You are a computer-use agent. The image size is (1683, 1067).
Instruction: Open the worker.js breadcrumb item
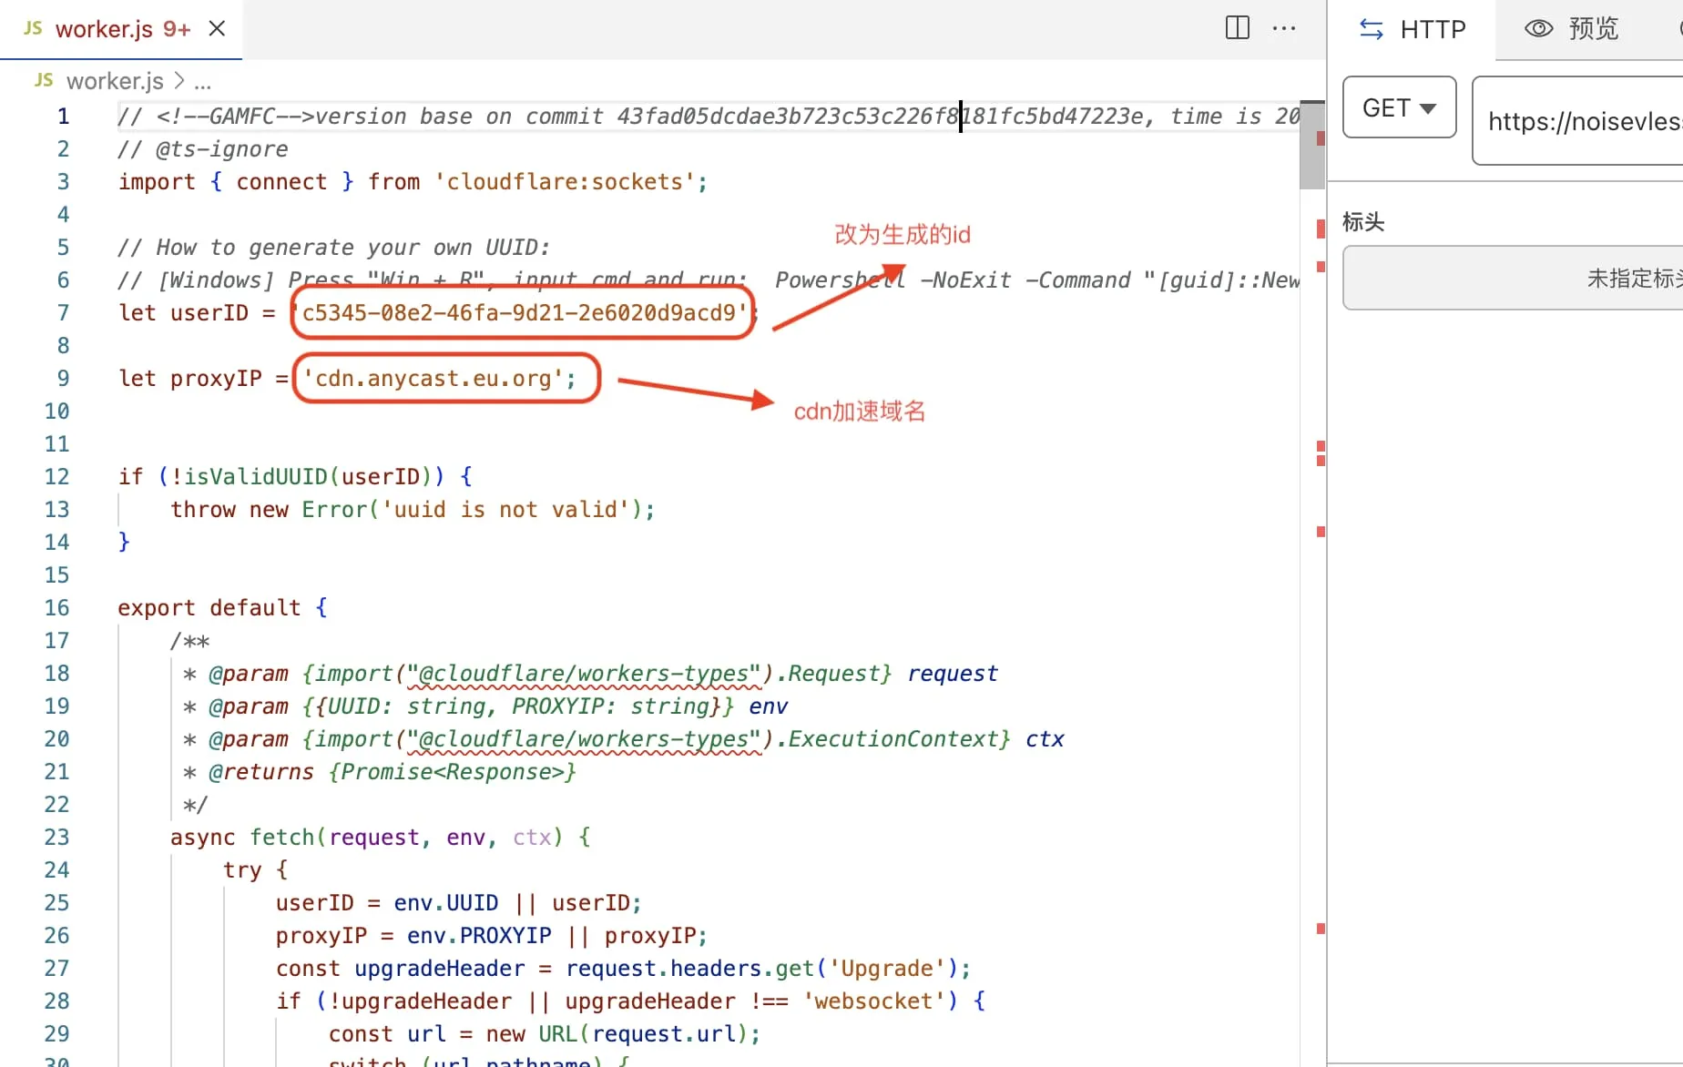pos(115,82)
